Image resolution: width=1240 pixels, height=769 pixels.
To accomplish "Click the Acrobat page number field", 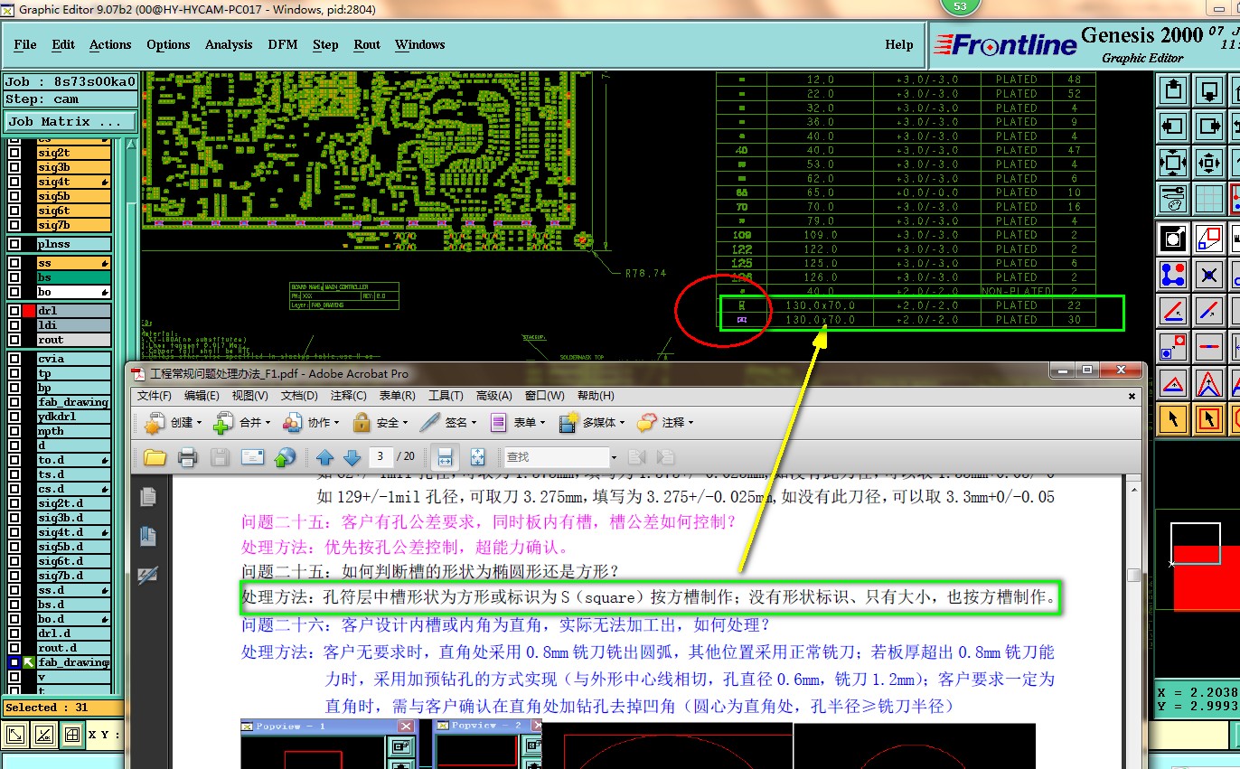I will (382, 457).
